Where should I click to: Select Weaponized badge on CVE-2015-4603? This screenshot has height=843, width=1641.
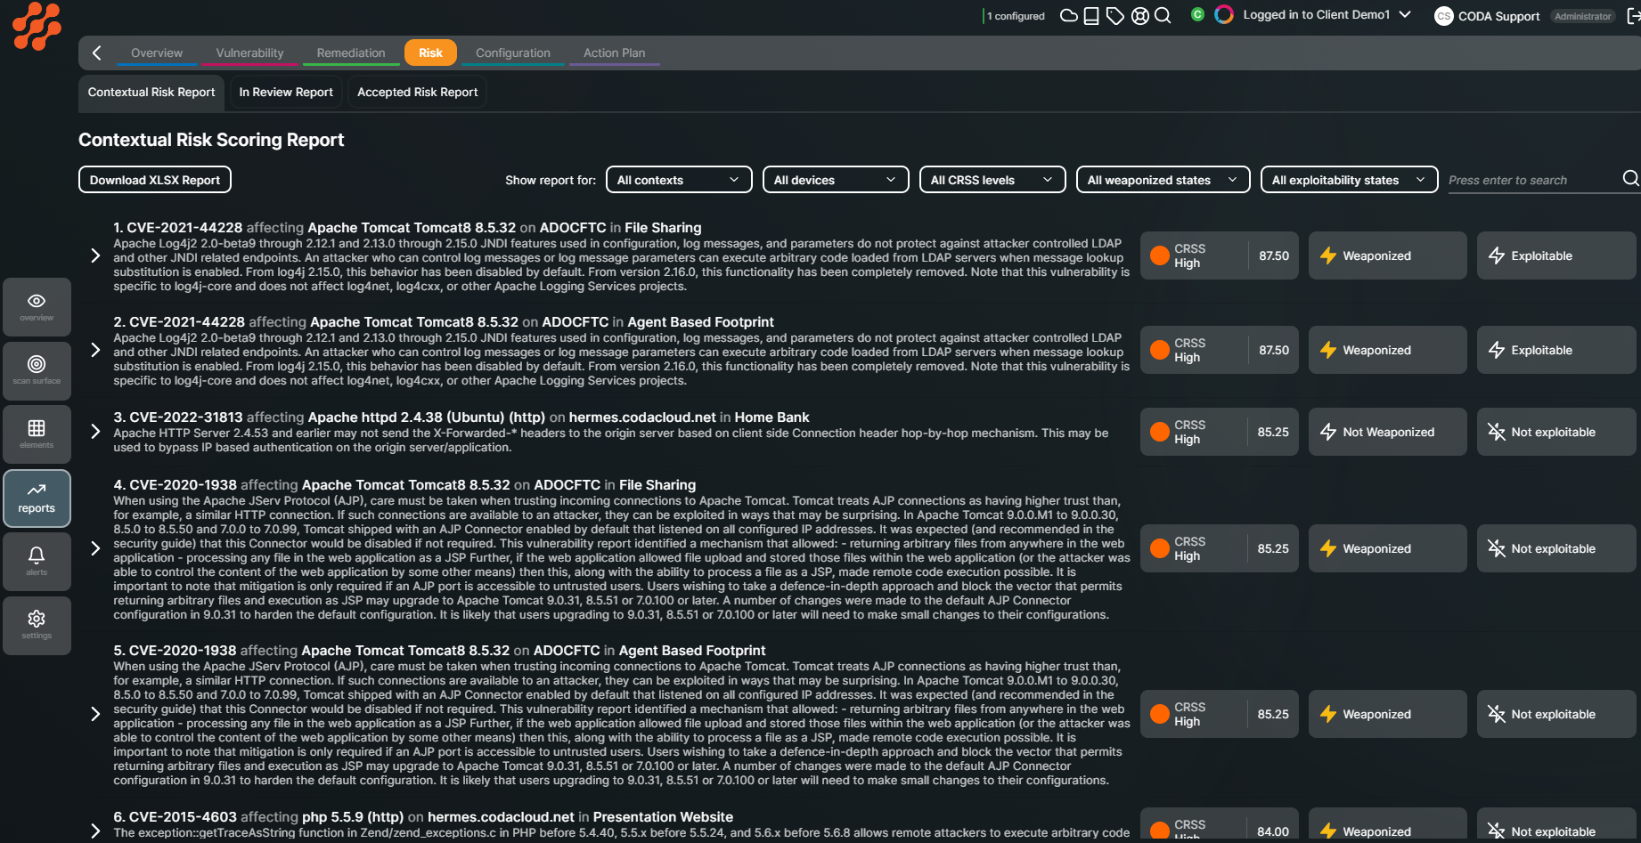click(1387, 825)
